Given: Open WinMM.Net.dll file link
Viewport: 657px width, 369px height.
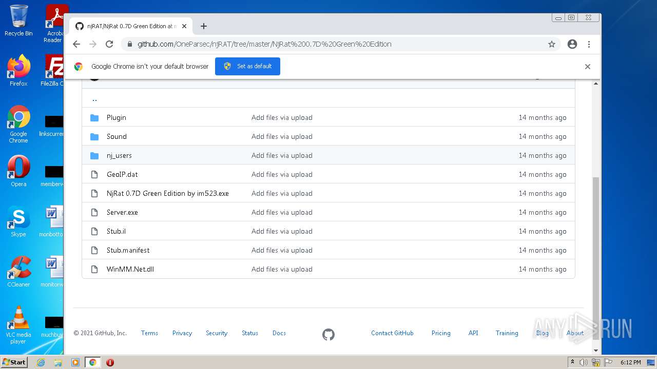Looking at the screenshot, I should click(x=130, y=269).
